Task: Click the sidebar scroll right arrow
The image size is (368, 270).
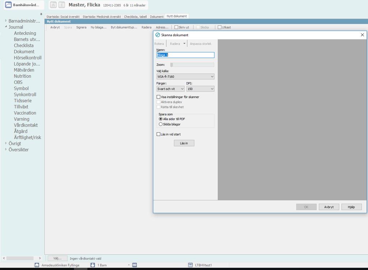Action: pyautogui.click(x=40, y=258)
